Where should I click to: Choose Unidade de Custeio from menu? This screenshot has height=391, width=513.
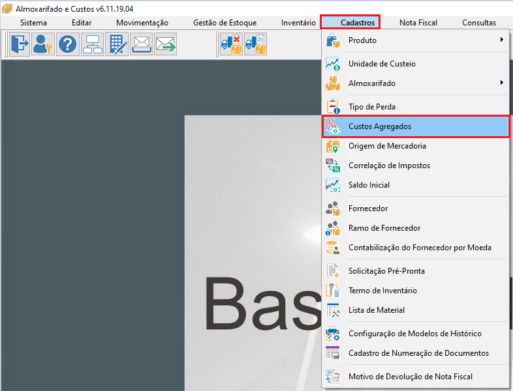[416, 64]
